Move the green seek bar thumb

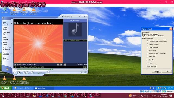pyautogui.click(x=52, y=69)
